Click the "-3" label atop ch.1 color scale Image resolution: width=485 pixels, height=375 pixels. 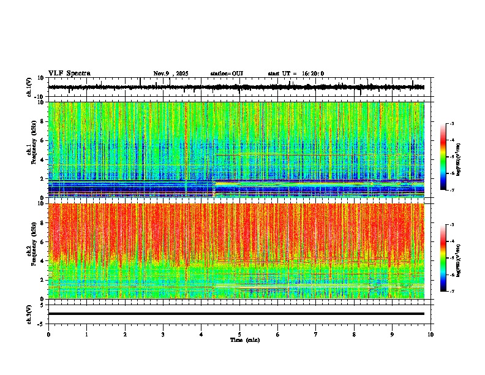point(451,123)
